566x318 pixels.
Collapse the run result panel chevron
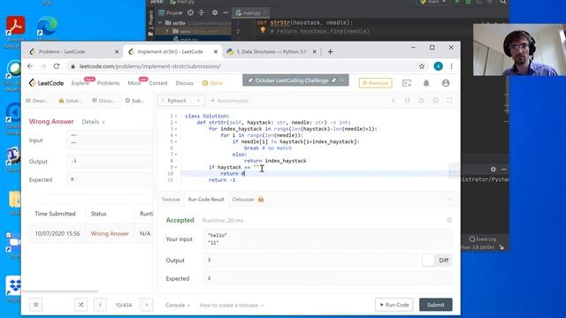[x=450, y=200]
